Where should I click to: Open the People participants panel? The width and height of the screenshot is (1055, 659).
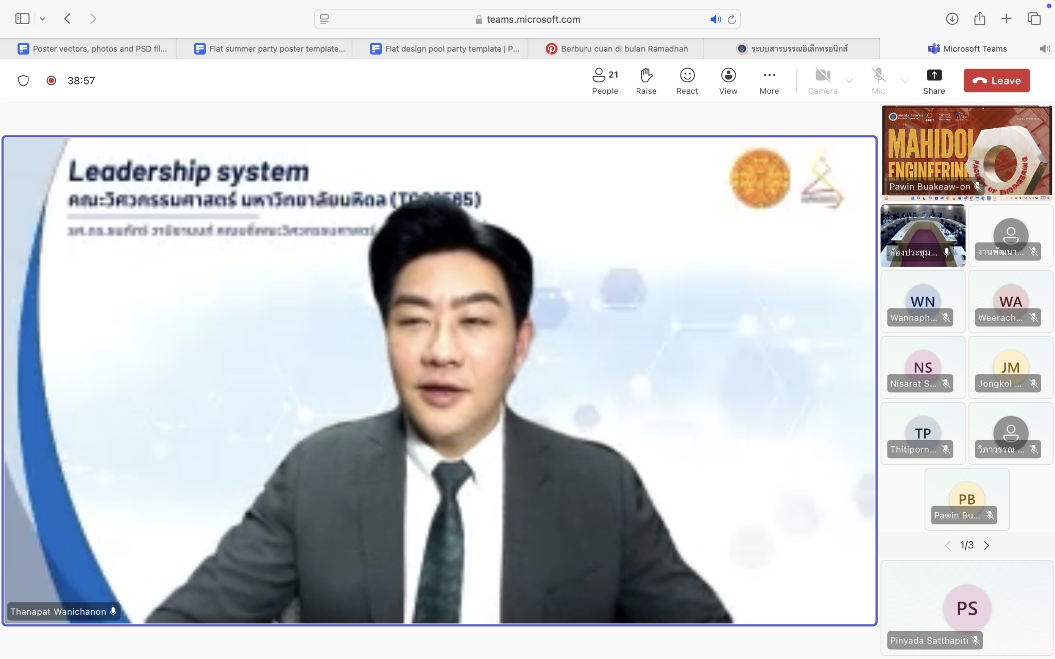click(x=605, y=81)
